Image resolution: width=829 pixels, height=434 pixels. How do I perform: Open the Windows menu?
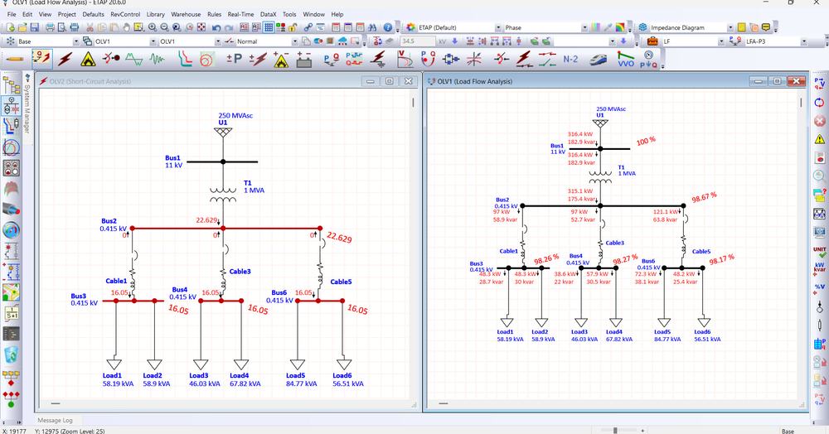[x=313, y=14]
